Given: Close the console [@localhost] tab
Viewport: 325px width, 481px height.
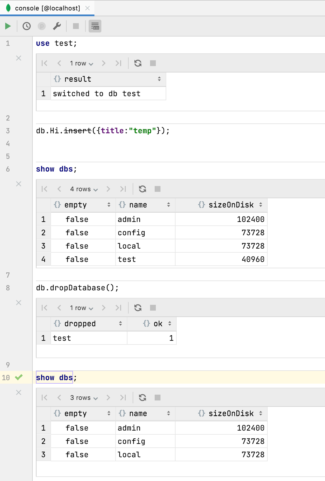Looking at the screenshot, I should point(87,8).
